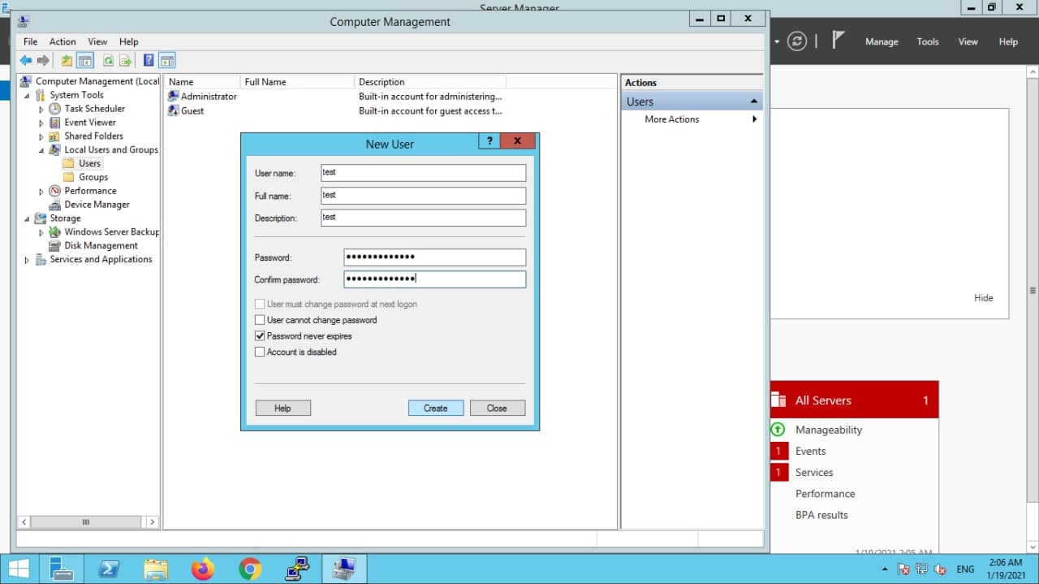Click the Server Manager refresh icon
1039x584 pixels.
(797, 41)
